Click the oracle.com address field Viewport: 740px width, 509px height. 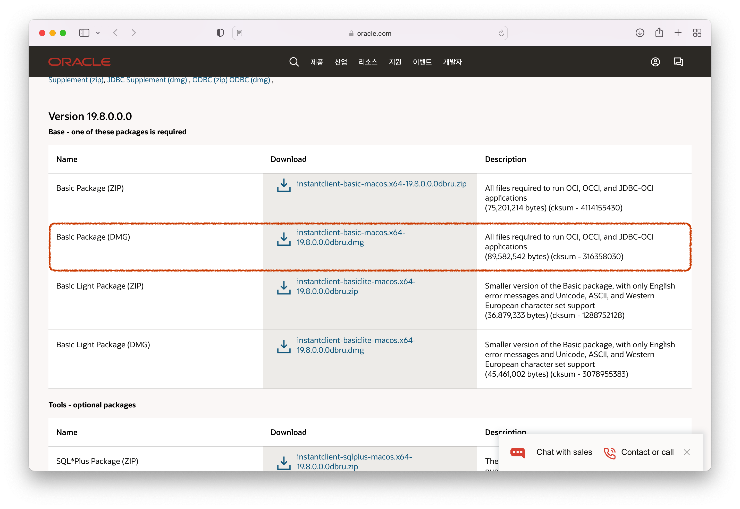370,33
